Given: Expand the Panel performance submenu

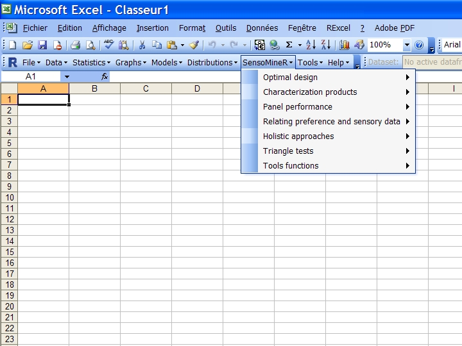Looking at the screenshot, I should 328,107.
